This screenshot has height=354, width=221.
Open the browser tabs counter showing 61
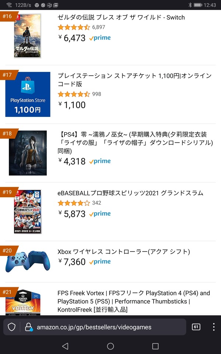196,327
